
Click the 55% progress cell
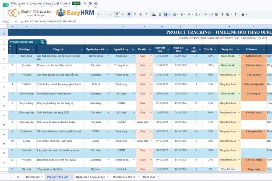210,106
